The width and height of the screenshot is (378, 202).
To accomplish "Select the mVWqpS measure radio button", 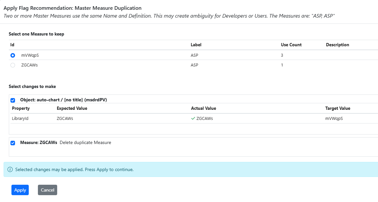I will [x=13, y=55].
